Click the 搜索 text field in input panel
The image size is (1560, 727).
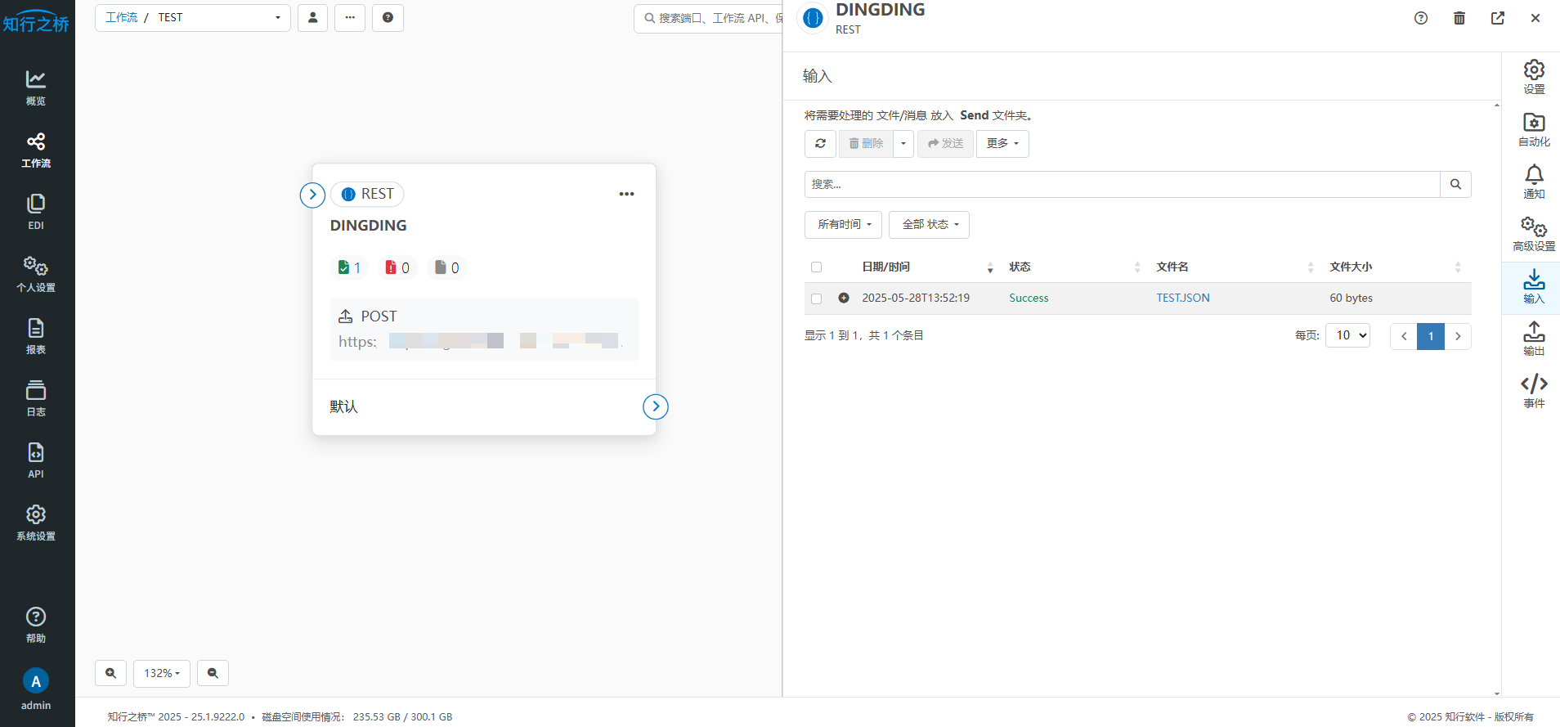point(1122,185)
